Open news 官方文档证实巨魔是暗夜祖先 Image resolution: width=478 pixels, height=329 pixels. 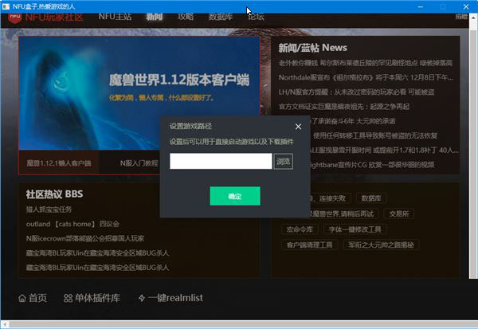tap(344, 107)
